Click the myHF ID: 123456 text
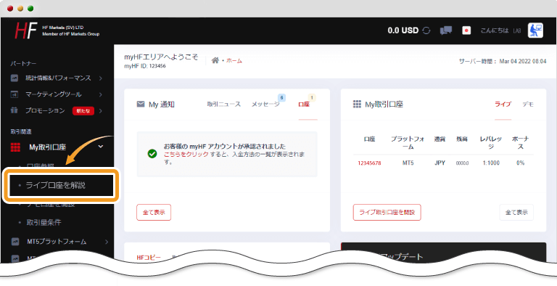This screenshot has width=557, height=286. coord(145,66)
